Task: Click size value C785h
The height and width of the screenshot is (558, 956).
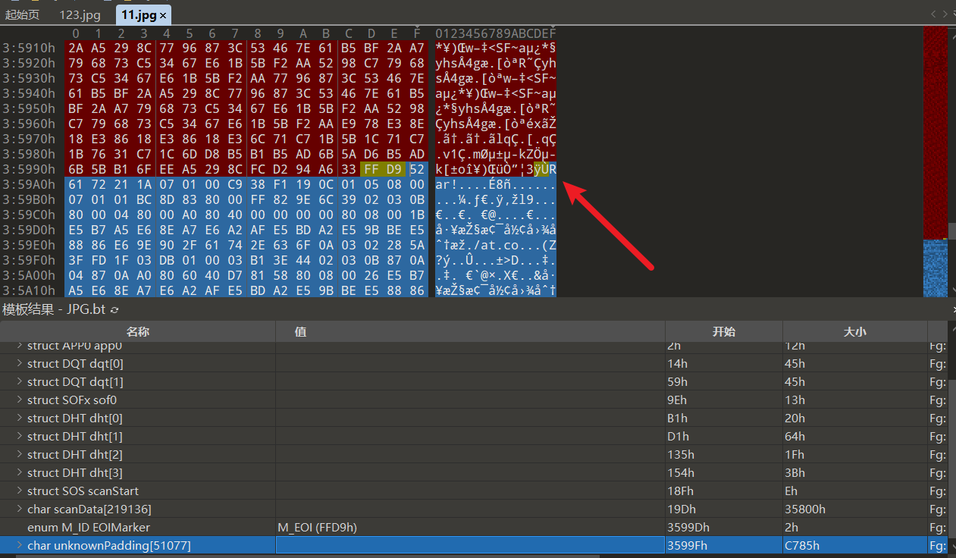Action: pos(801,545)
